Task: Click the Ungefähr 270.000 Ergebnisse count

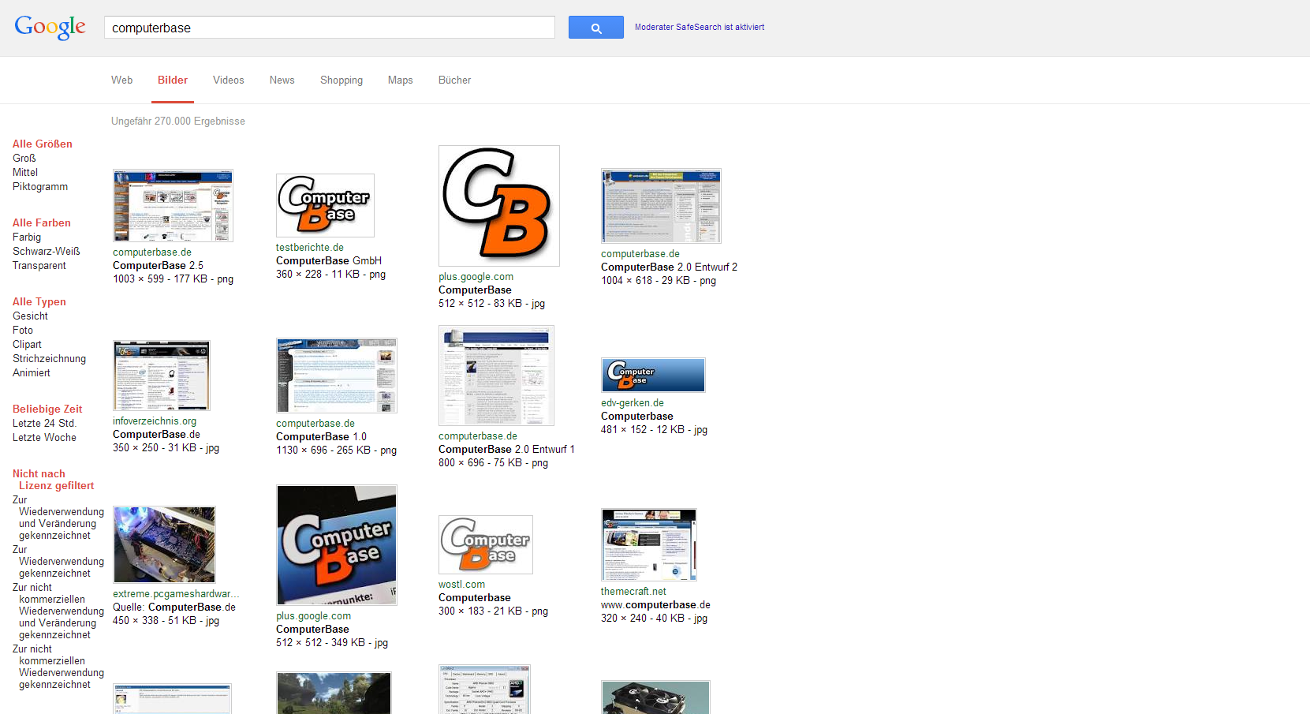Action: (178, 121)
